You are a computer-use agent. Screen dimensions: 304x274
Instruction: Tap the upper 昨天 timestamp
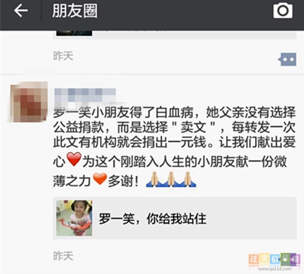point(63,56)
